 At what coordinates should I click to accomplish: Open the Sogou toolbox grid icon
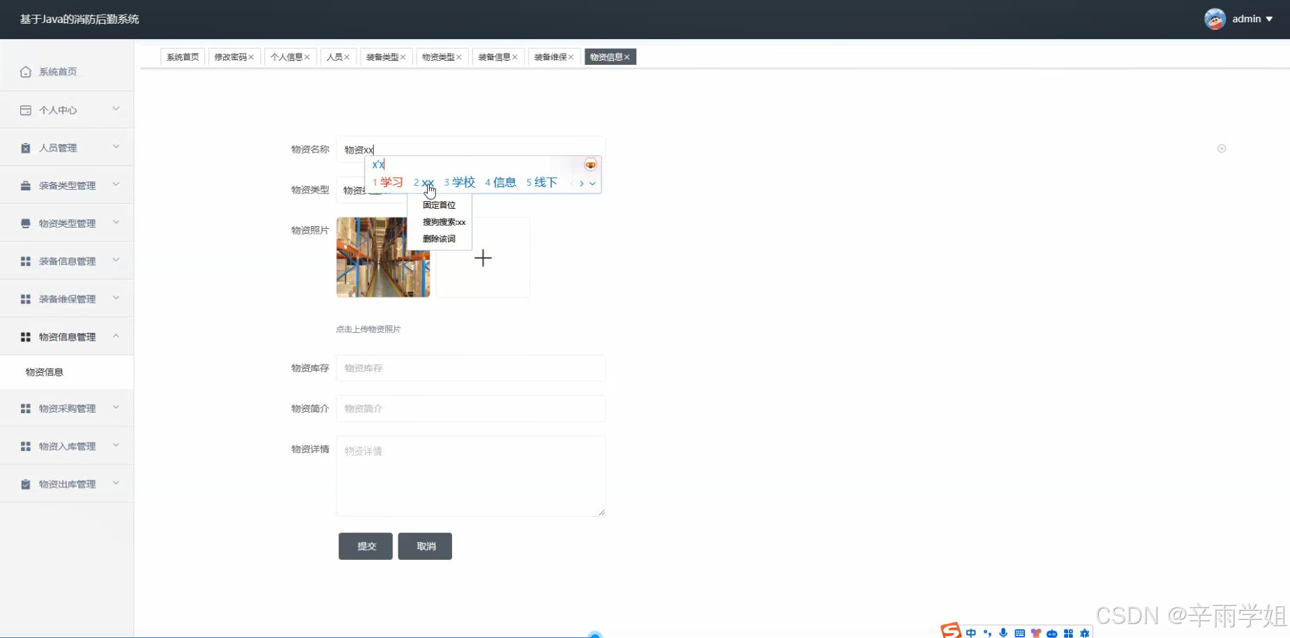coord(1069,632)
